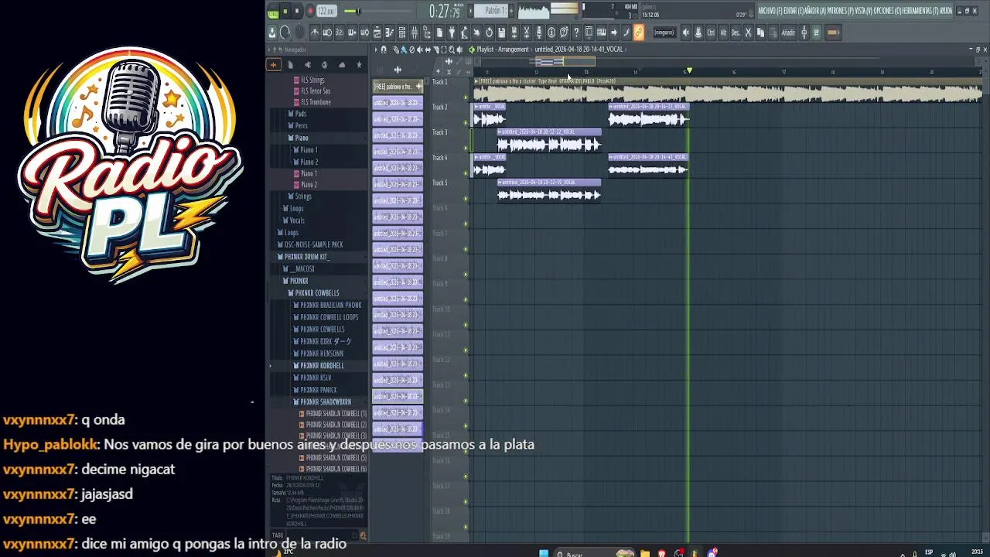Mute Track 2 with its green dot
990x557 pixels.
tap(466, 122)
